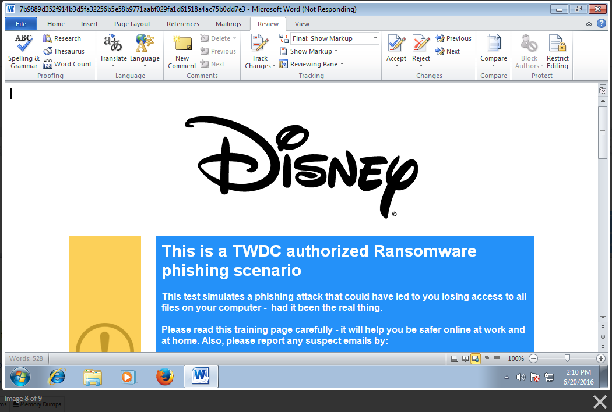Open the File tab
Screen dimensions: 612x412
tap(21, 24)
